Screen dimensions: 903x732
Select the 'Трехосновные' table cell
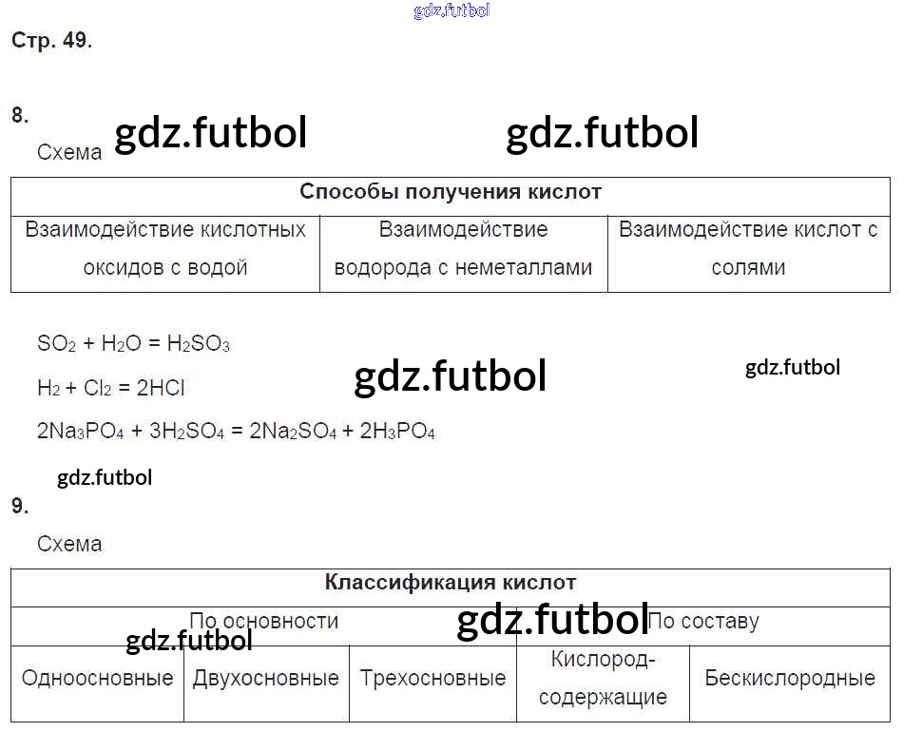432,679
